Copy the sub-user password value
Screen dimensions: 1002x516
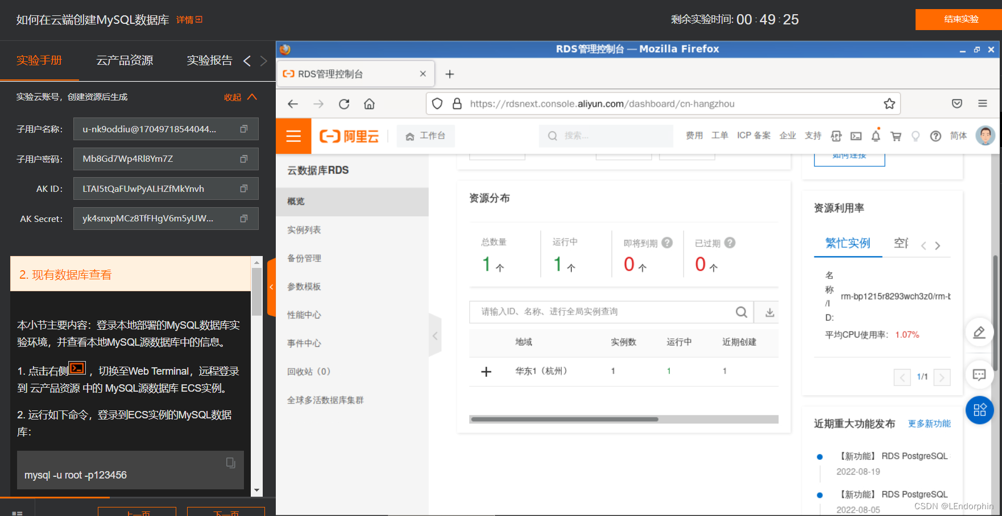tap(243, 159)
